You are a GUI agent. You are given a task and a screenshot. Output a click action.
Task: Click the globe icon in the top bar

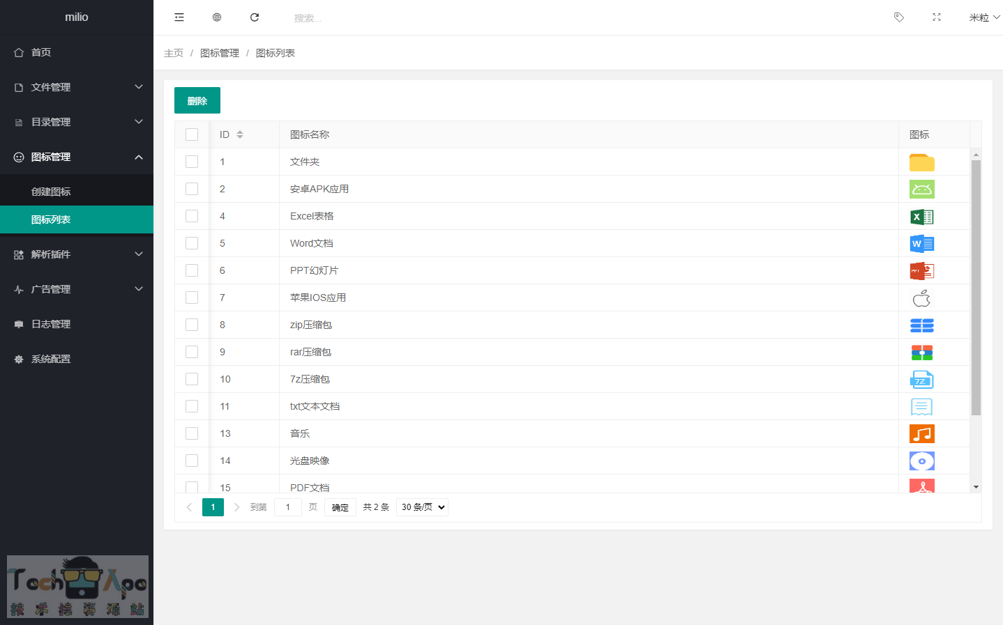217,17
